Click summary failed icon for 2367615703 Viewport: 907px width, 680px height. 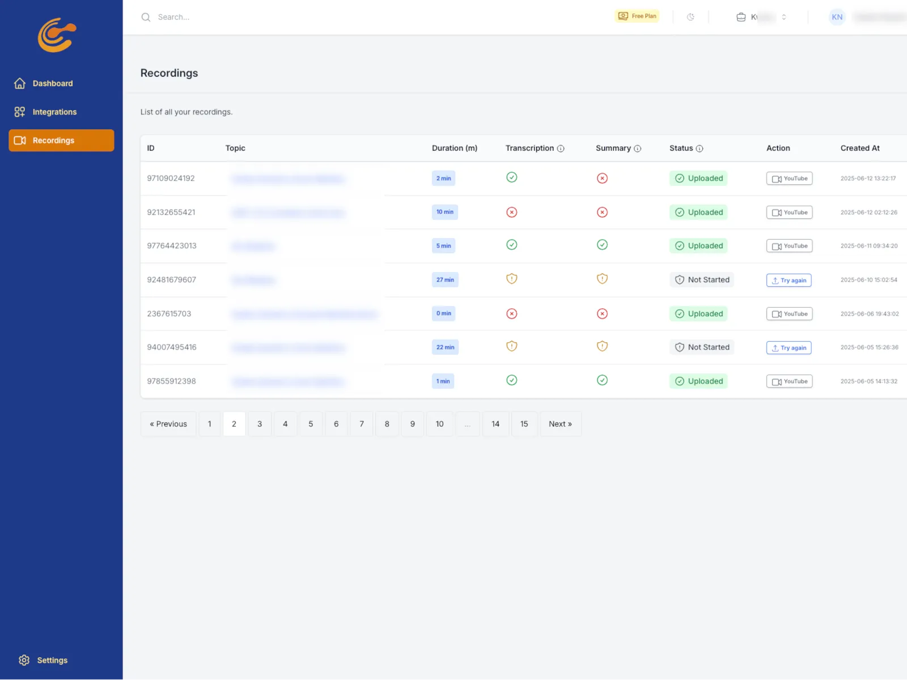603,314
